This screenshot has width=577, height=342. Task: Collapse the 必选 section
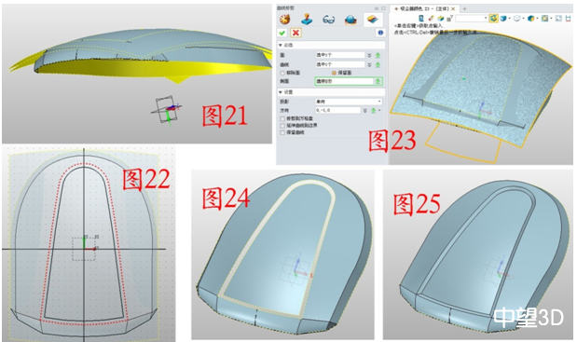click(281, 46)
